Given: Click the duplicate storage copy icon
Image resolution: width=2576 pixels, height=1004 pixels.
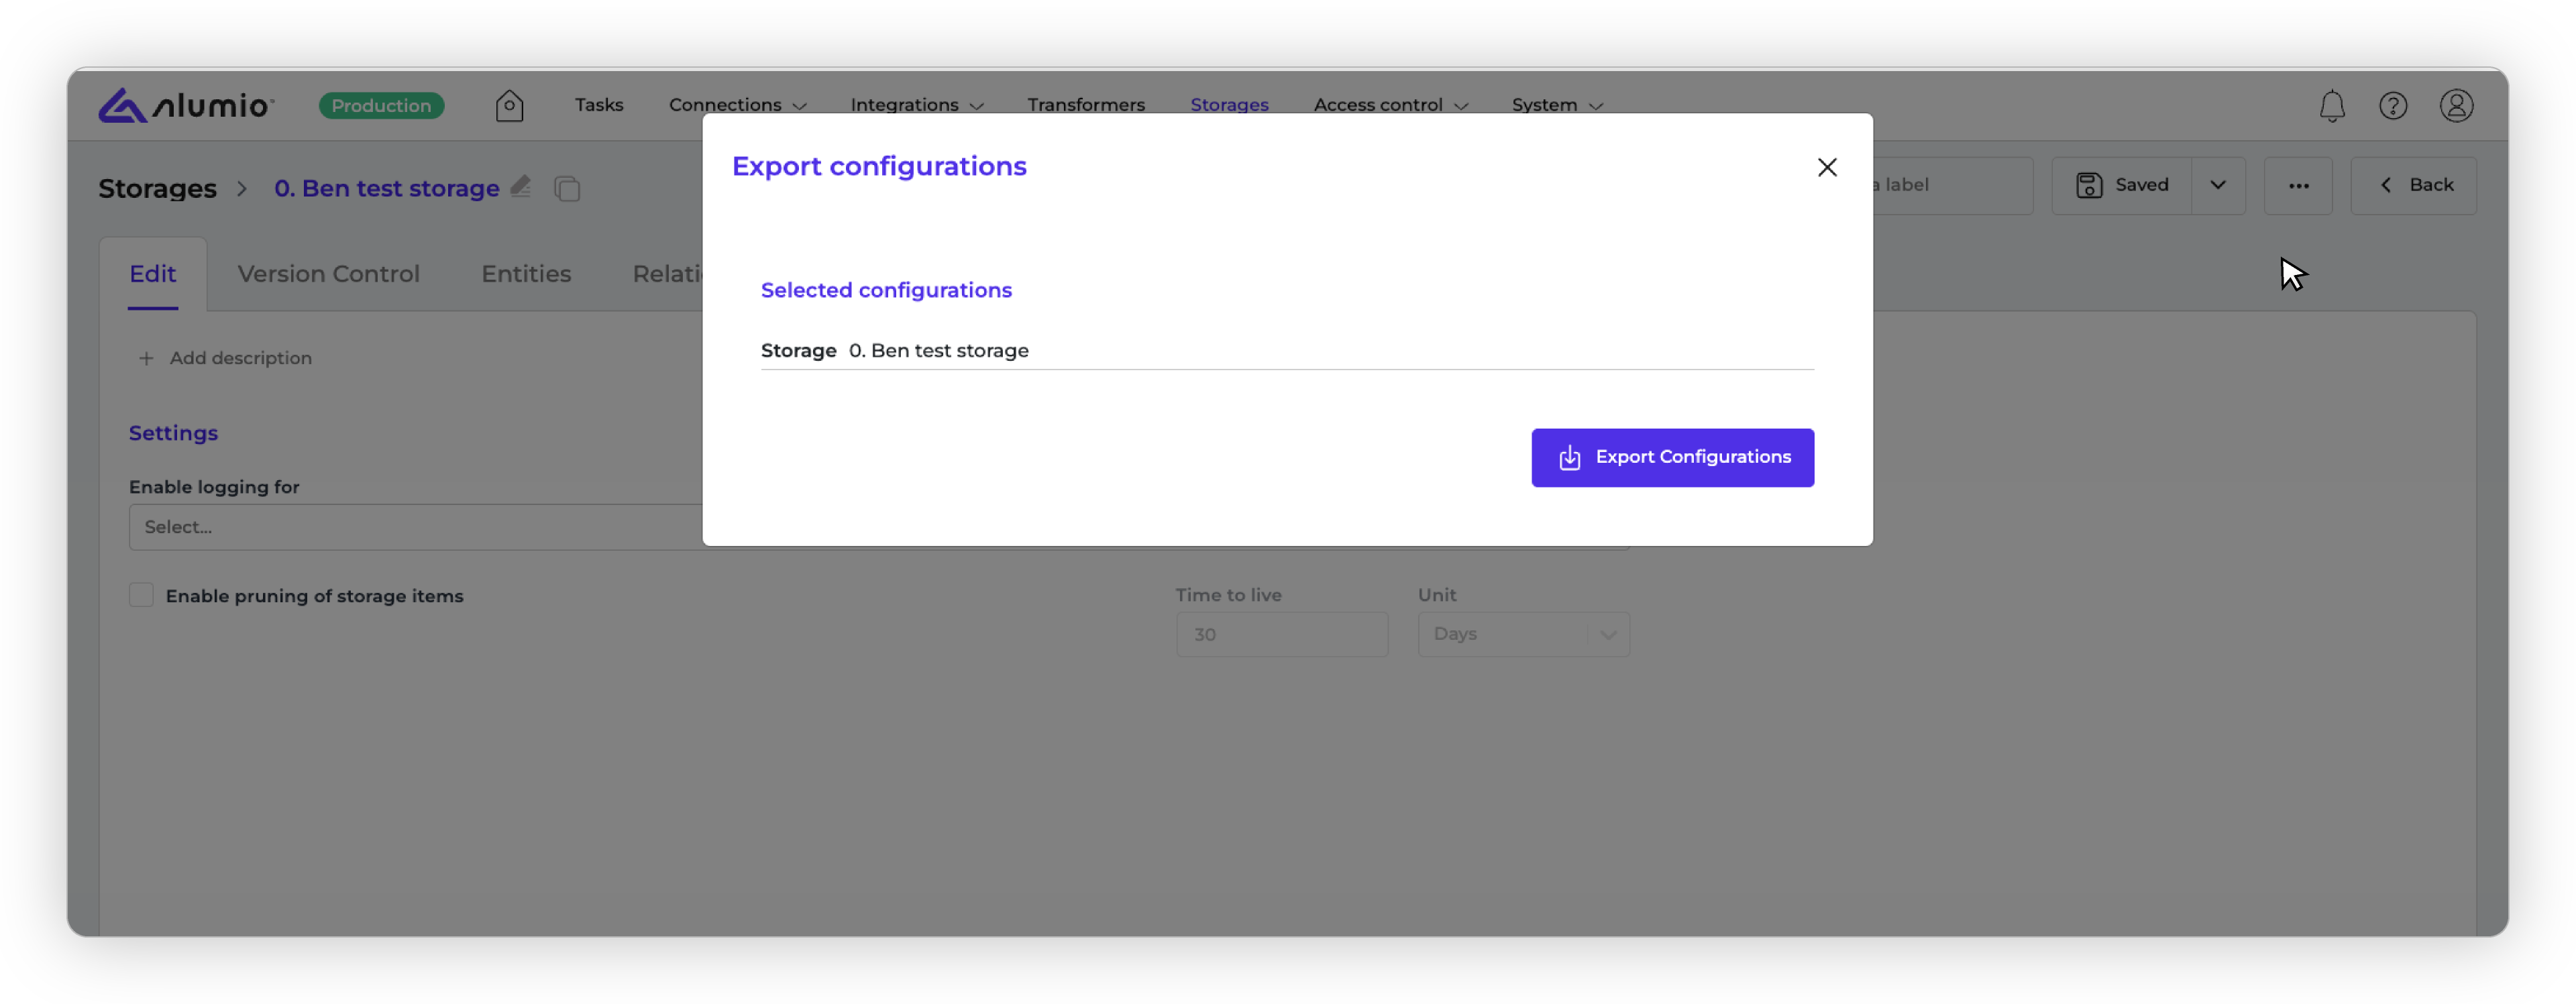Looking at the screenshot, I should [x=567, y=188].
